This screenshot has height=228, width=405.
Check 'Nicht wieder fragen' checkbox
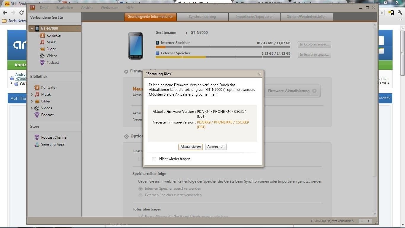tap(154, 159)
